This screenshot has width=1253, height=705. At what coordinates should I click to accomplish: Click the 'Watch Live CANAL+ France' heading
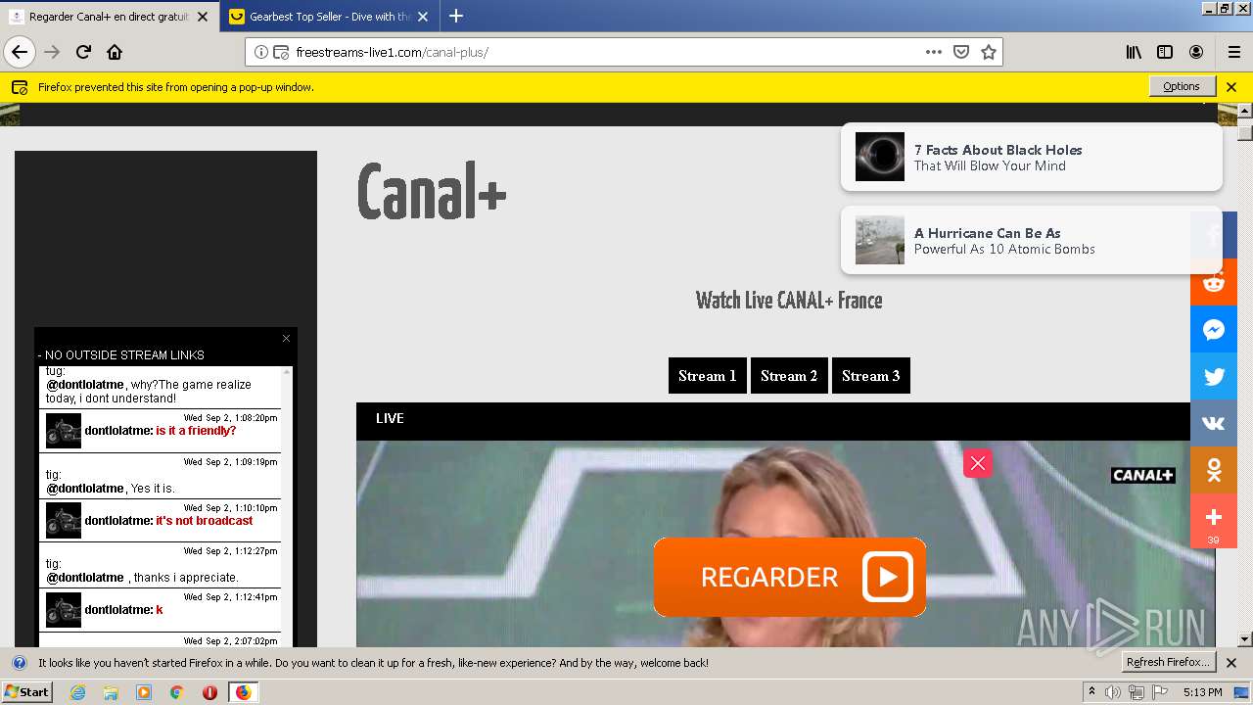(789, 300)
